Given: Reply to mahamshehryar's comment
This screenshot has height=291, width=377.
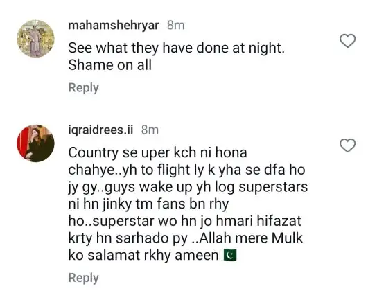Looking at the screenshot, I should (x=83, y=88).
